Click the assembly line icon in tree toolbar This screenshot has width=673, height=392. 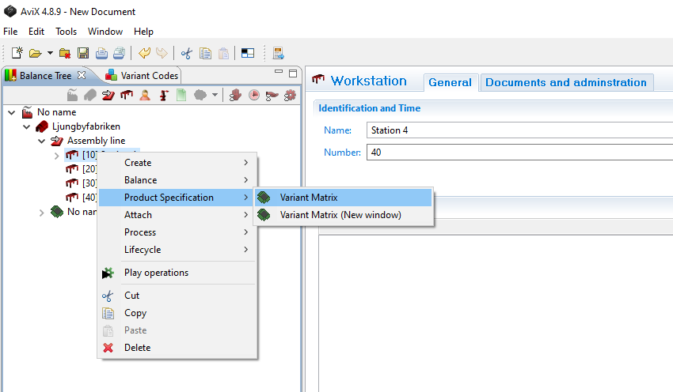click(108, 96)
